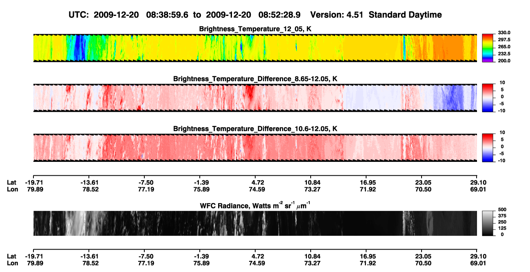This screenshot has width=530, height=272.
Task: Click latitude 16.95 on axis below the WFC strip
Action: click(366, 256)
